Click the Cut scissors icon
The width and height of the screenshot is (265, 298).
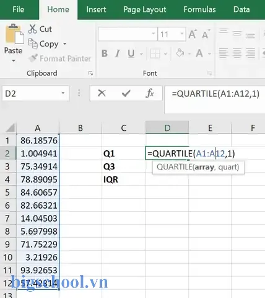(32, 29)
